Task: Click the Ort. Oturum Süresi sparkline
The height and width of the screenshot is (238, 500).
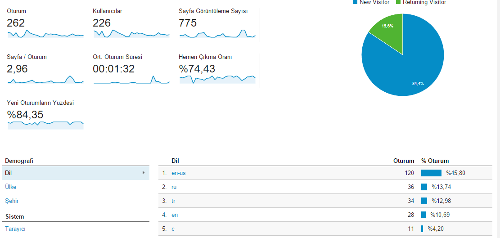Action: (x=132, y=80)
